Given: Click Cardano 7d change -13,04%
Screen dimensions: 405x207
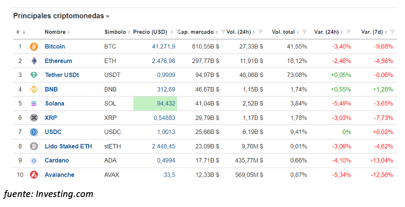Looking at the screenshot, I should click(x=382, y=160).
